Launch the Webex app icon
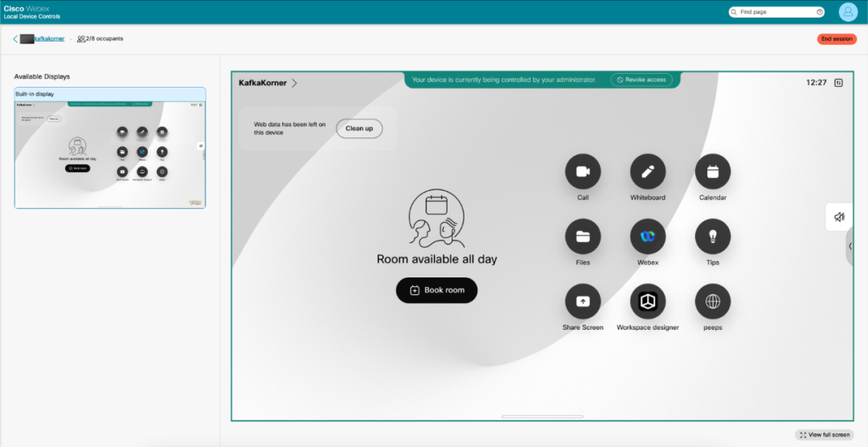Screen dimensions: 868x447 click(x=648, y=236)
